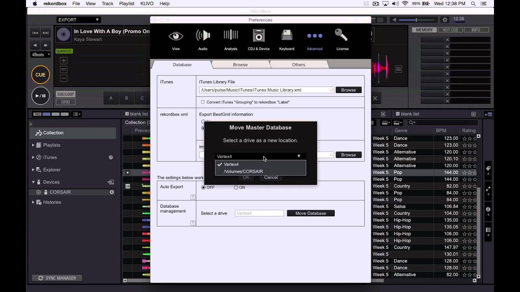Toggle CUE/LOOP mode button
520x292 pixels.
[x=65, y=94]
